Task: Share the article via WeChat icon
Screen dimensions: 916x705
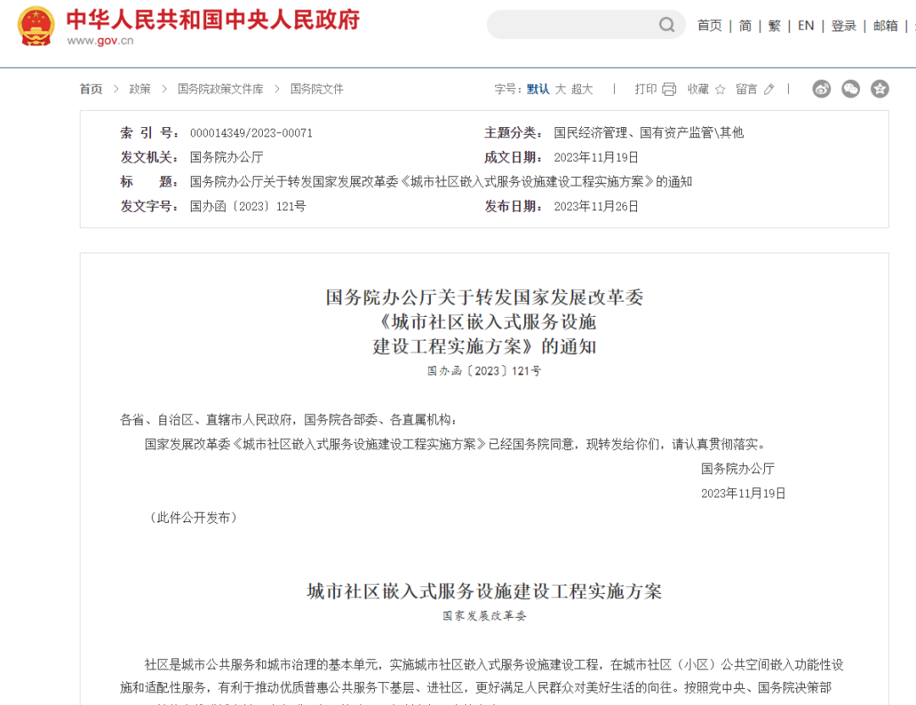Action: (x=849, y=88)
